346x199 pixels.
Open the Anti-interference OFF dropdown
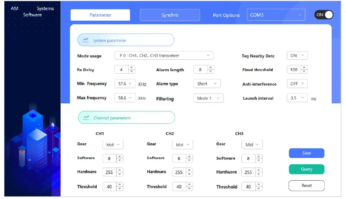pos(297,84)
